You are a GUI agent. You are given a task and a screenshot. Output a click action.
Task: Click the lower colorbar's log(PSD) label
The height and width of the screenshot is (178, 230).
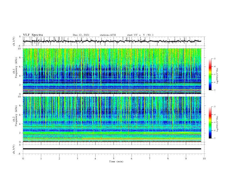point(217,124)
